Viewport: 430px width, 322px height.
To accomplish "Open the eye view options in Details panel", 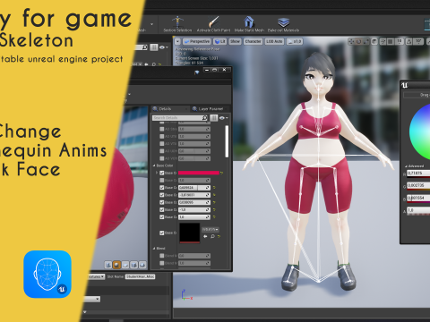I will tap(223, 118).
